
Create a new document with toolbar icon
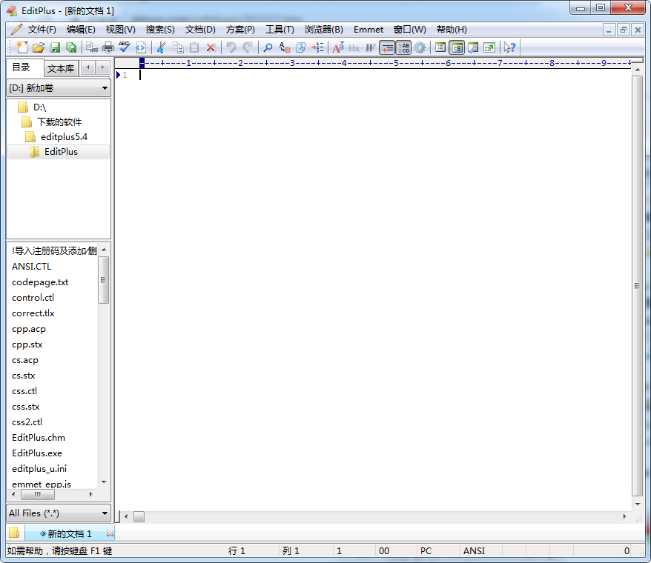pyautogui.click(x=22, y=47)
